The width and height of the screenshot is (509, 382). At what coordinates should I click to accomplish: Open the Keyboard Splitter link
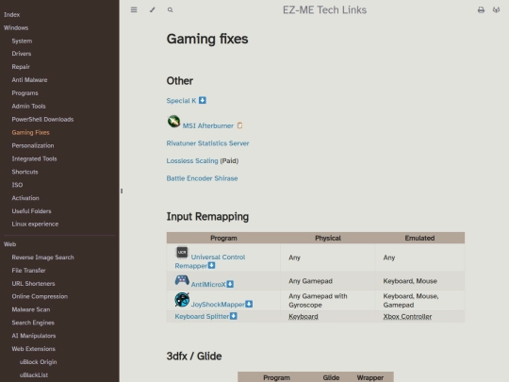pyautogui.click(x=202, y=316)
